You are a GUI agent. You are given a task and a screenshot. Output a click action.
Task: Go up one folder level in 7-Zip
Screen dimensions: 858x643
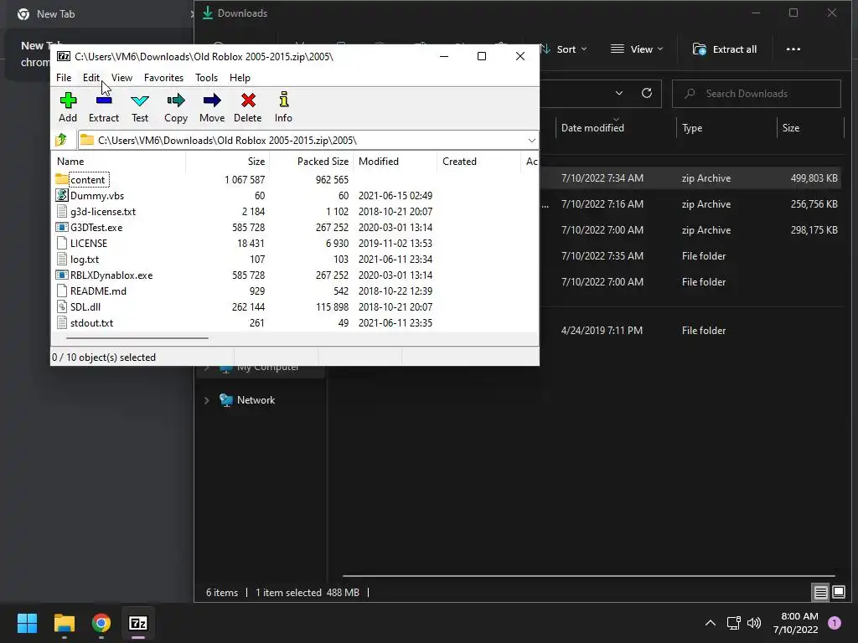(61, 140)
